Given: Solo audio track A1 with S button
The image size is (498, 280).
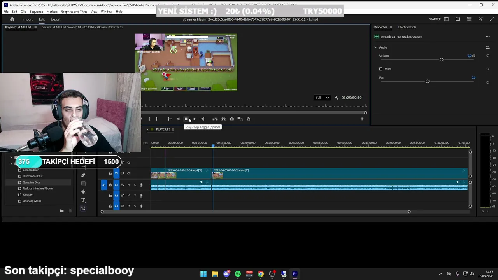Looking at the screenshot, I should tap(135, 185).
